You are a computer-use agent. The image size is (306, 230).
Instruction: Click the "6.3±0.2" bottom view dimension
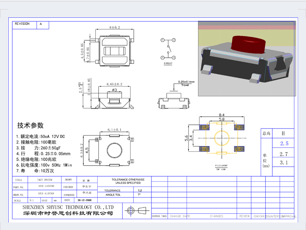click(81, 151)
